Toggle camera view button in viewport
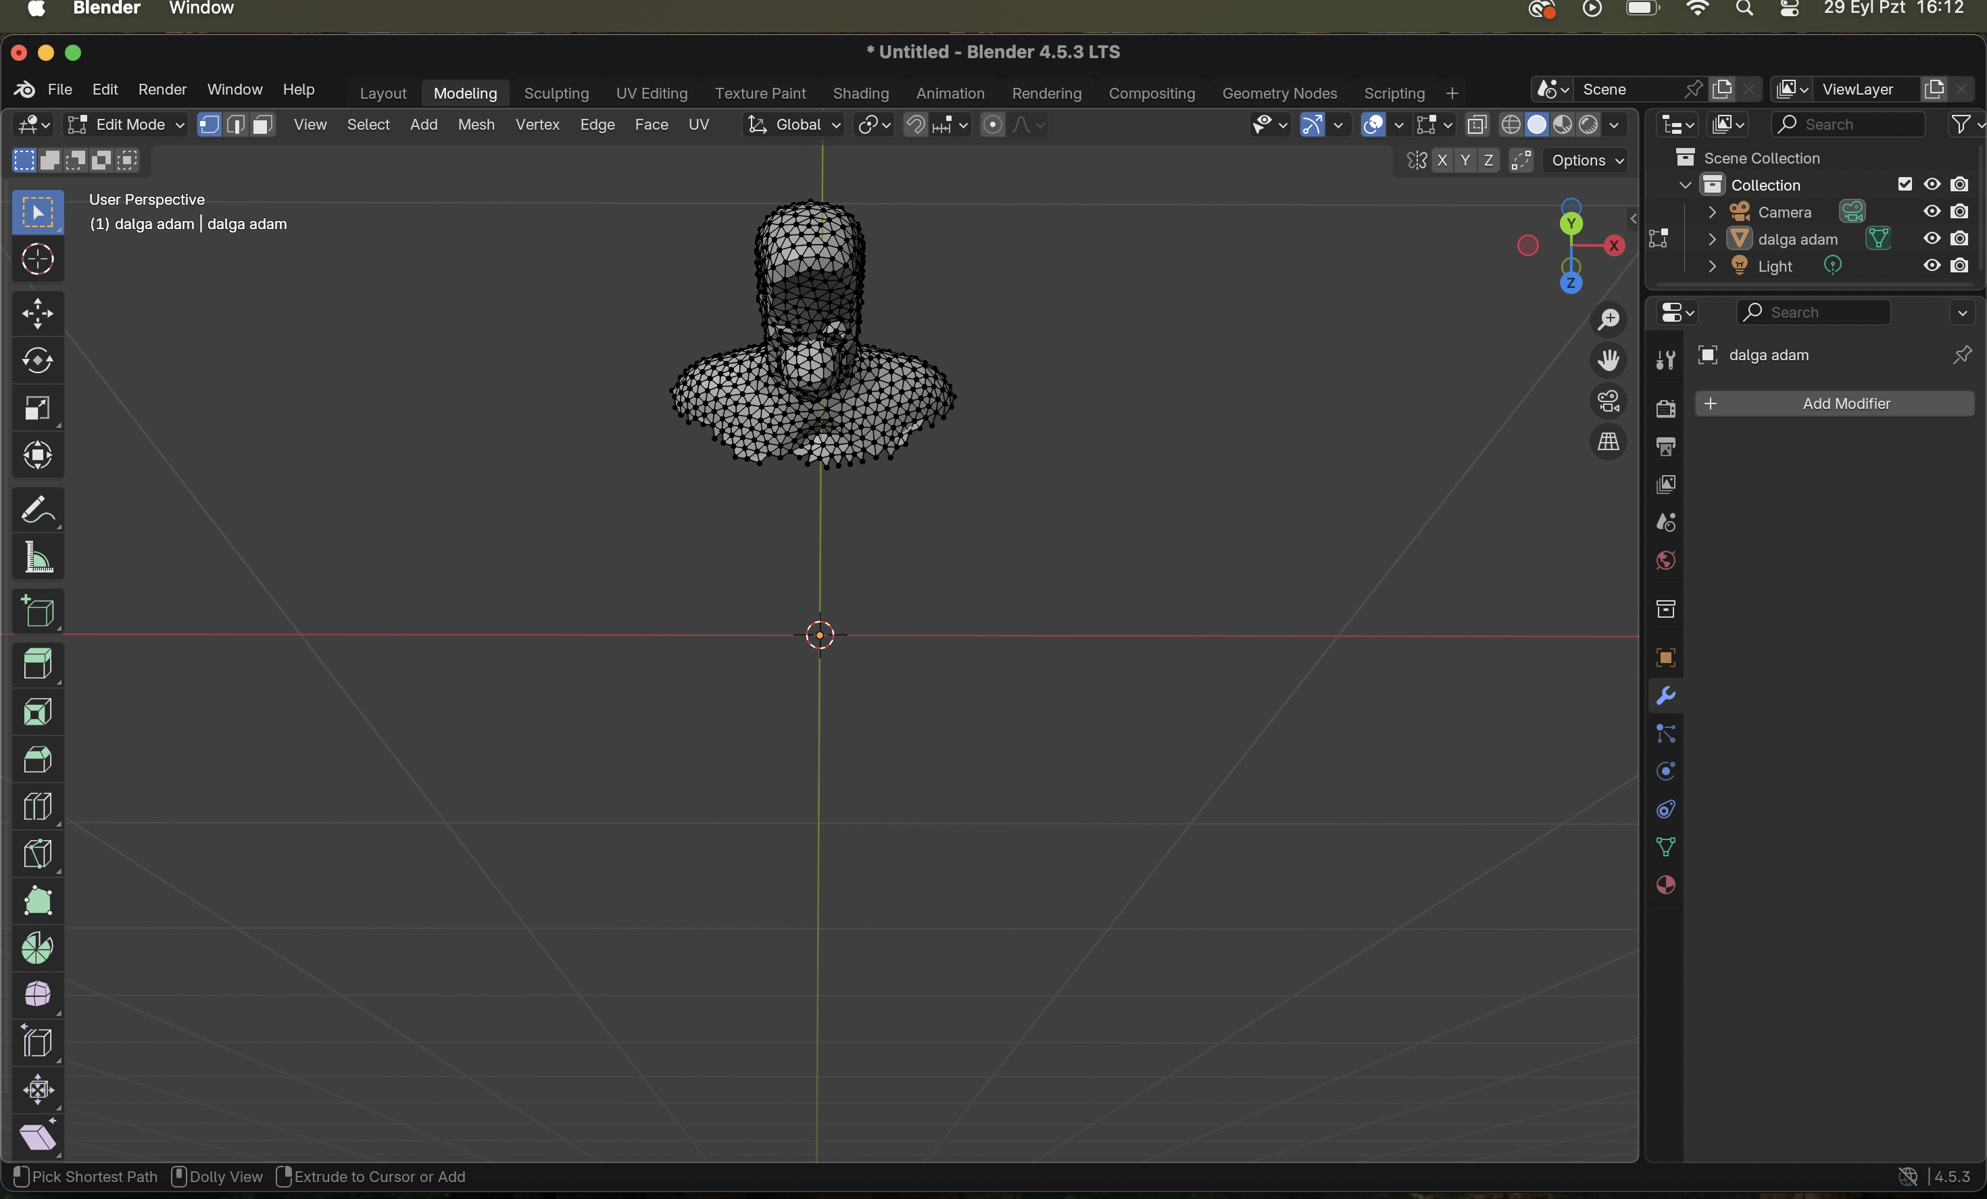 1608,401
